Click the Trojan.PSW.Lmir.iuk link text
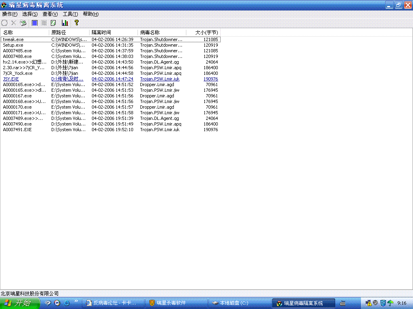 click(160, 79)
